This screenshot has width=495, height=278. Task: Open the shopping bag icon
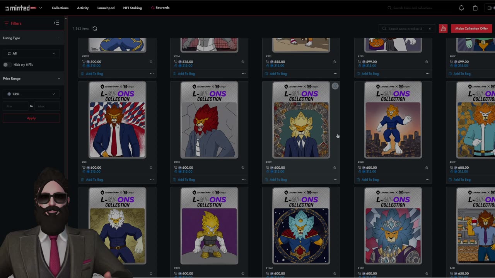tap(475, 8)
